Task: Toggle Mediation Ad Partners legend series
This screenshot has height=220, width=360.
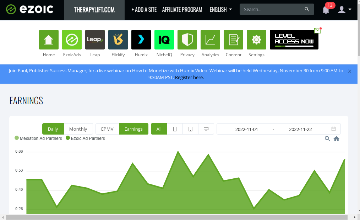Action: (x=38, y=138)
